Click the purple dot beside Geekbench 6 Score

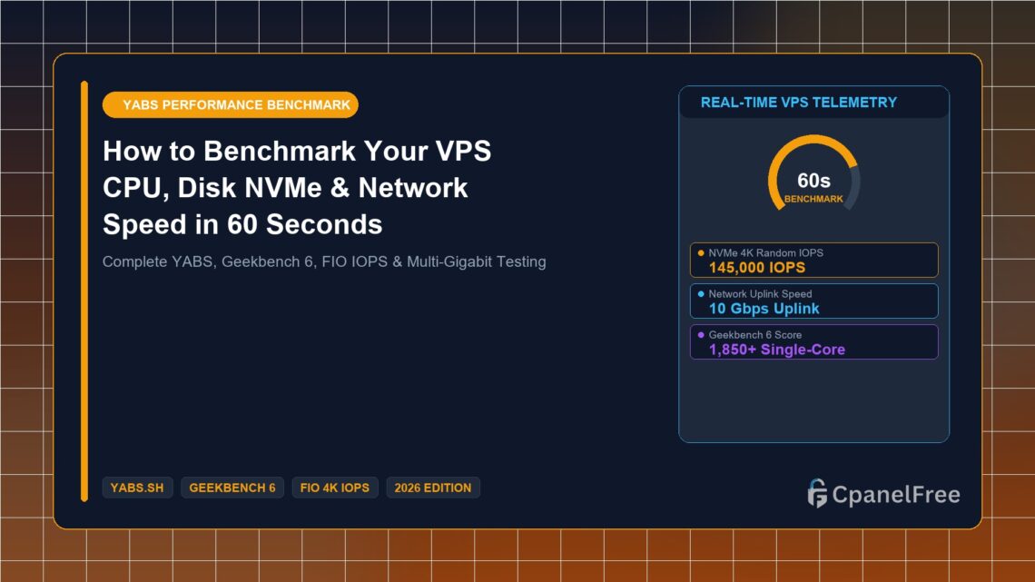701,334
